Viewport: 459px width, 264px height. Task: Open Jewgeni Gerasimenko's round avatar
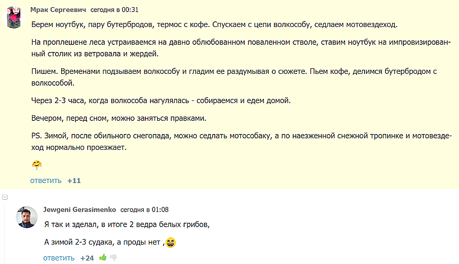click(27, 217)
